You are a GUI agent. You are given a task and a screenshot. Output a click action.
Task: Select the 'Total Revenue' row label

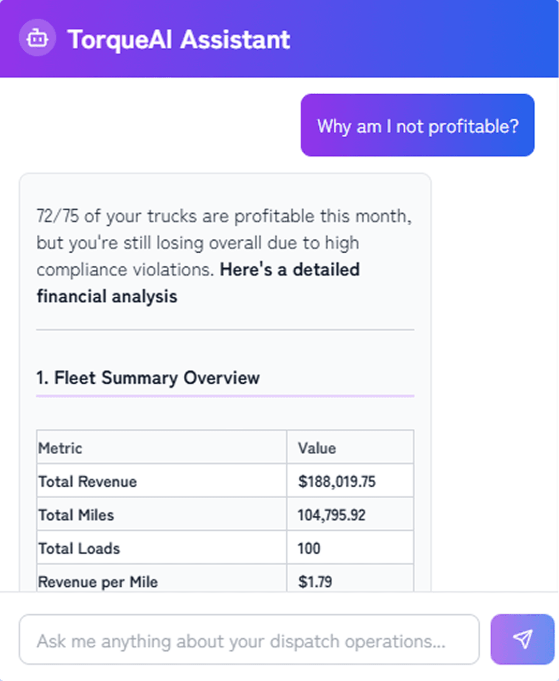pyautogui.click(x=87, y=482)
